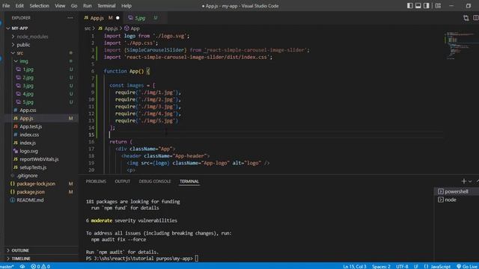The image size is (479, 269).
Task: Switch to the OUTPUT panel tab
Action: [x=123, y=181]
